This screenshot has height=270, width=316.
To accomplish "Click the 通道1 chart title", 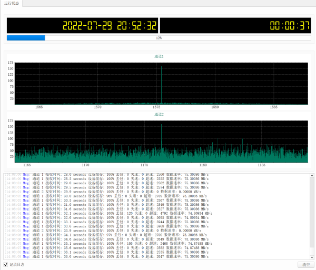I will 159,56.
